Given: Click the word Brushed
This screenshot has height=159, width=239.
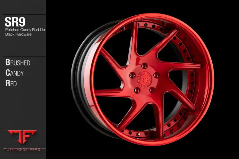Looking at the screenshot, I should point(18,62).
